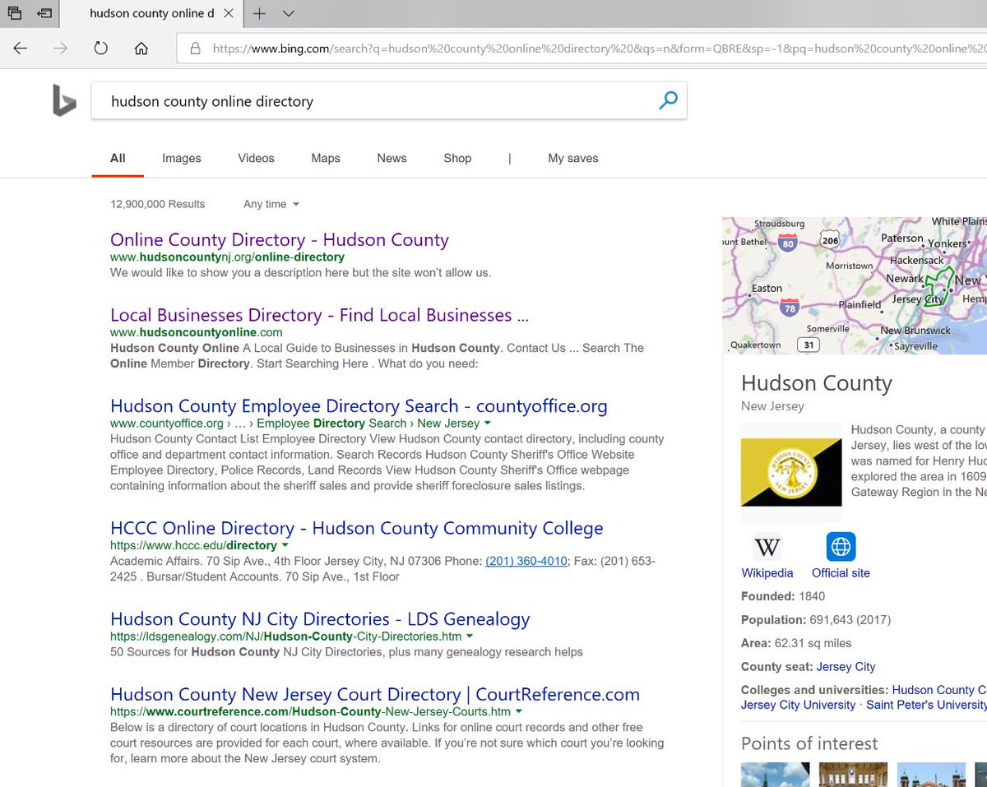This screenshot has width=987, height=787.
Task: Open Jersey City University link
Action: pyautogui.click(x=799, y=705)
